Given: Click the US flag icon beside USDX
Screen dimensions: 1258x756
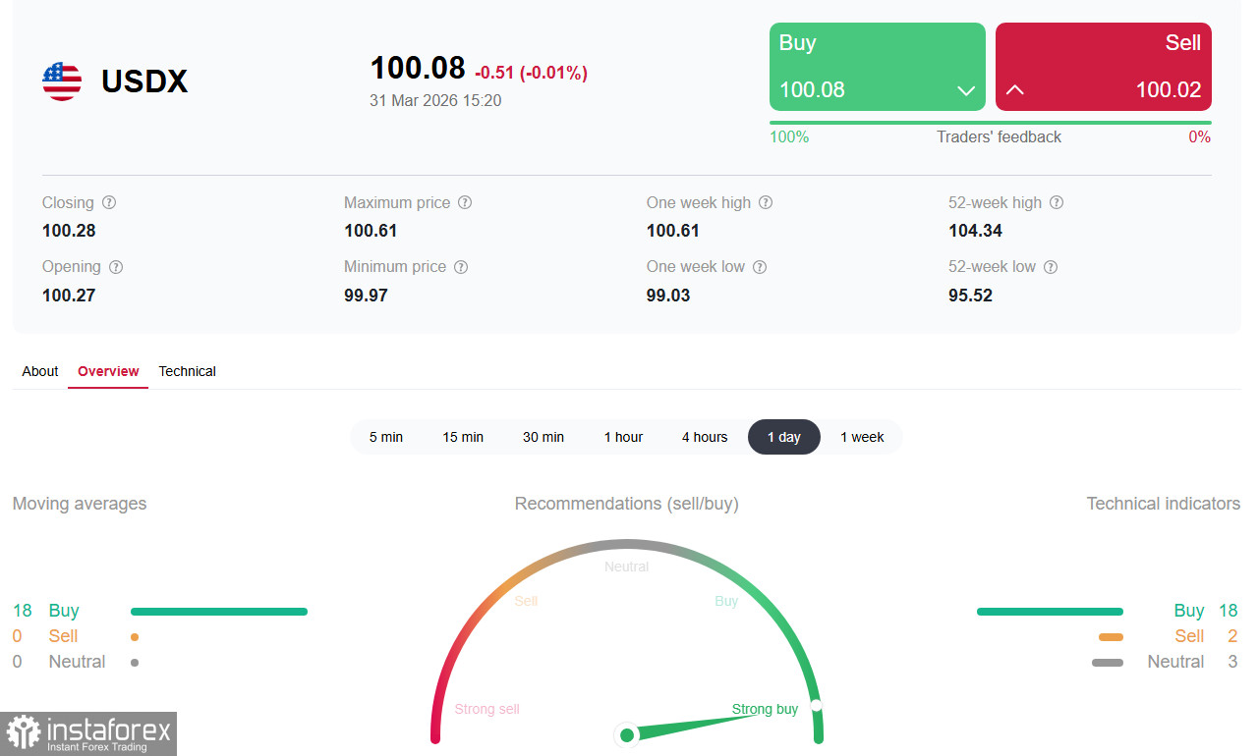Looking at the screenshot, I should [x=62, y=81].
